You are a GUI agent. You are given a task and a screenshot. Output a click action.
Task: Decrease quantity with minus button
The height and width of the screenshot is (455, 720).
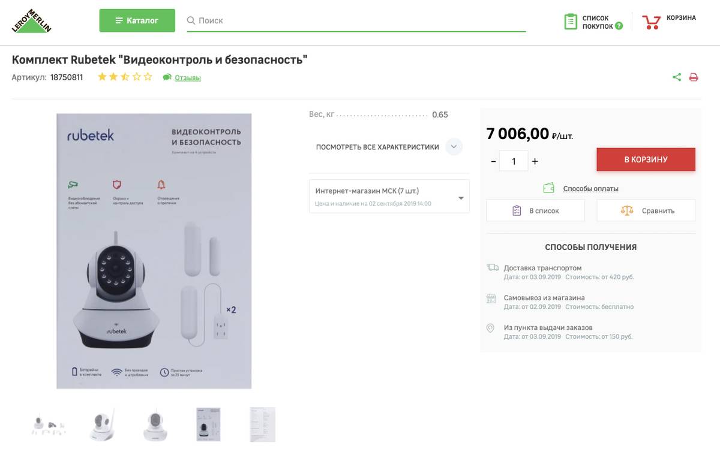tap(493, 161)
